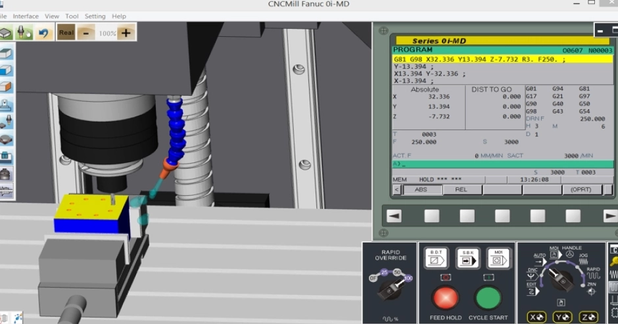The height and width of the screenshot is (324, 618).
Task: Click the 13:26:08 clock on CNC screen
Action: point(534,179)
